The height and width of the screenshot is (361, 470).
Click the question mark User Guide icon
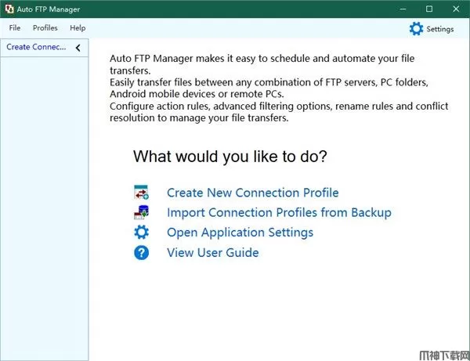tap(141, 252)
